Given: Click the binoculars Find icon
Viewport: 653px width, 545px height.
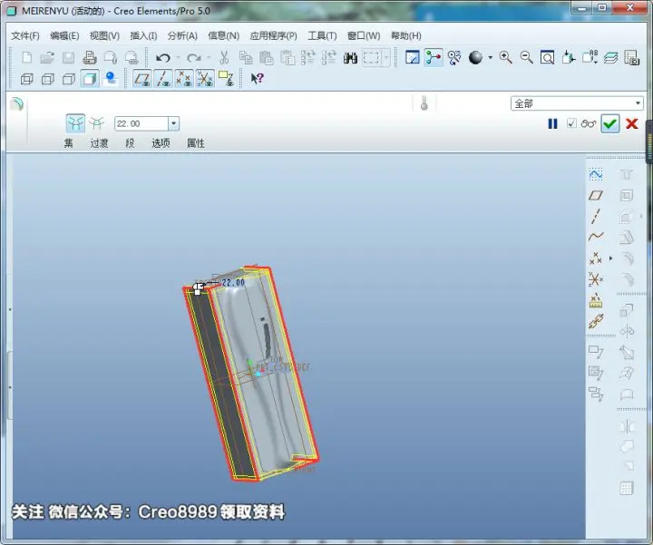Looking at the screenshot, I should click(350, 57).
